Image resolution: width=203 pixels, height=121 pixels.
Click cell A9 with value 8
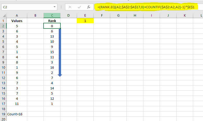pyautogui.click(x=17, y=62)
